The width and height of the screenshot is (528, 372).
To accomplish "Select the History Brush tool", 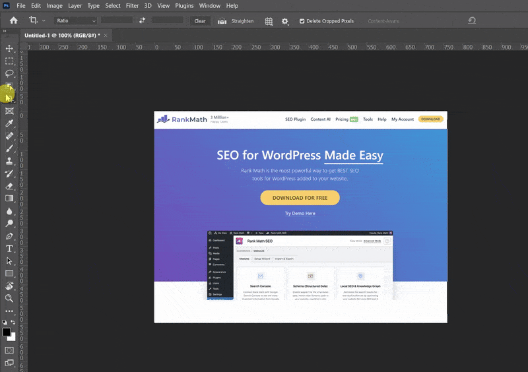I will coord(9,173).
